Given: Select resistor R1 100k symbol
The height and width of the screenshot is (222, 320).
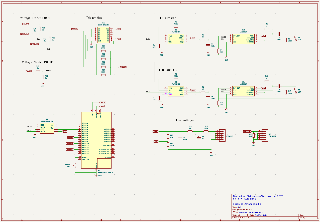Looking at the screenshot, I should (x=159, y=46).
